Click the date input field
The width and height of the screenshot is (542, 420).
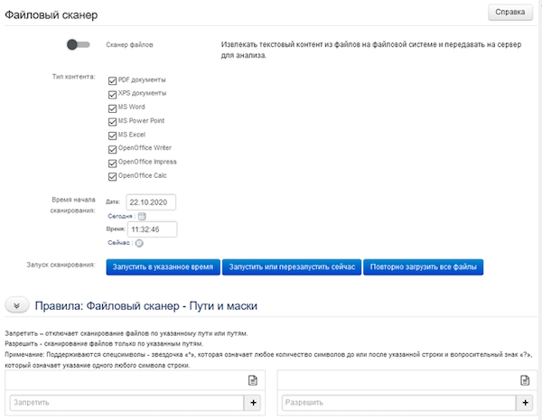151,201
